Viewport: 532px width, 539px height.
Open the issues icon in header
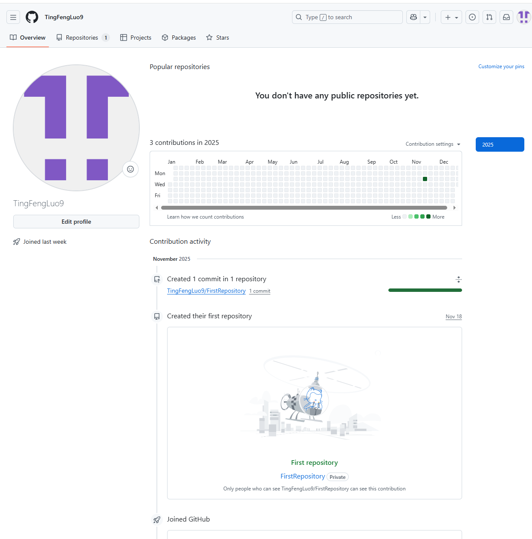click(472, 17)
